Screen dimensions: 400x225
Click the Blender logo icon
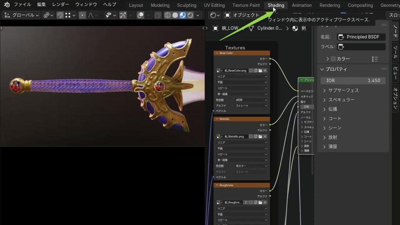coord(7,5)
